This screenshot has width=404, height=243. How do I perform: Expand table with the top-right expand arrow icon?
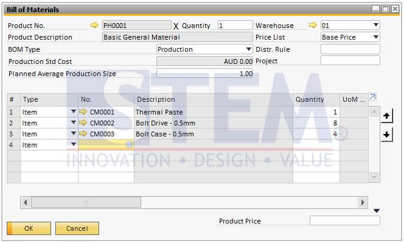(372, 97)
